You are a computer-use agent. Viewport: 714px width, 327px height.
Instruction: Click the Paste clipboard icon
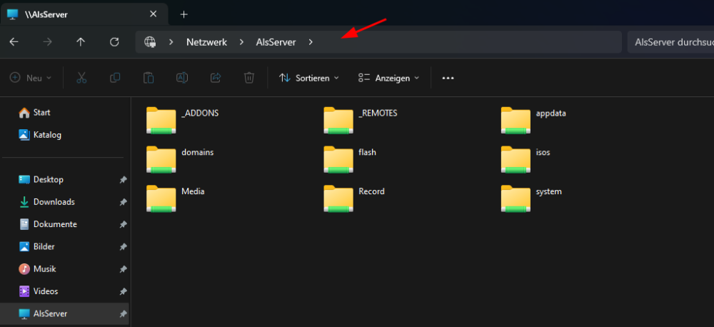click(149, 78)
